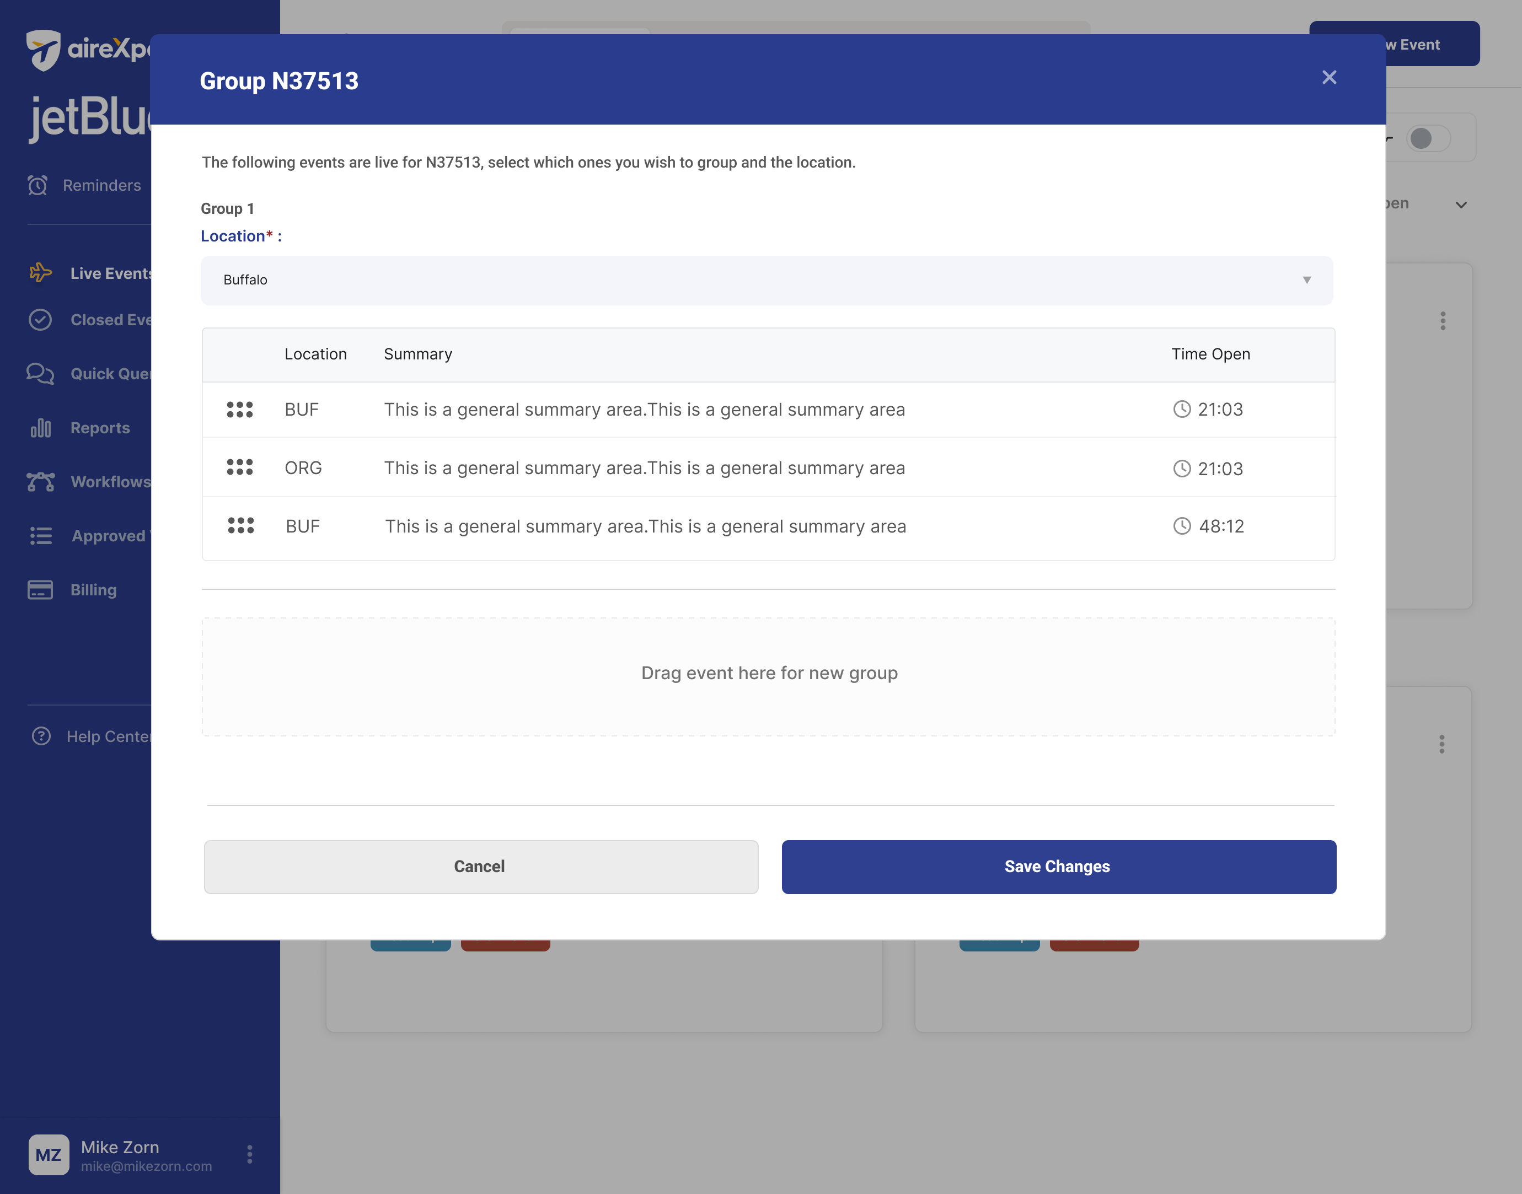This screenshot has width=1522, height=1194.
Task: Click the aireXpert logo icon
Action: pos(44,50)
